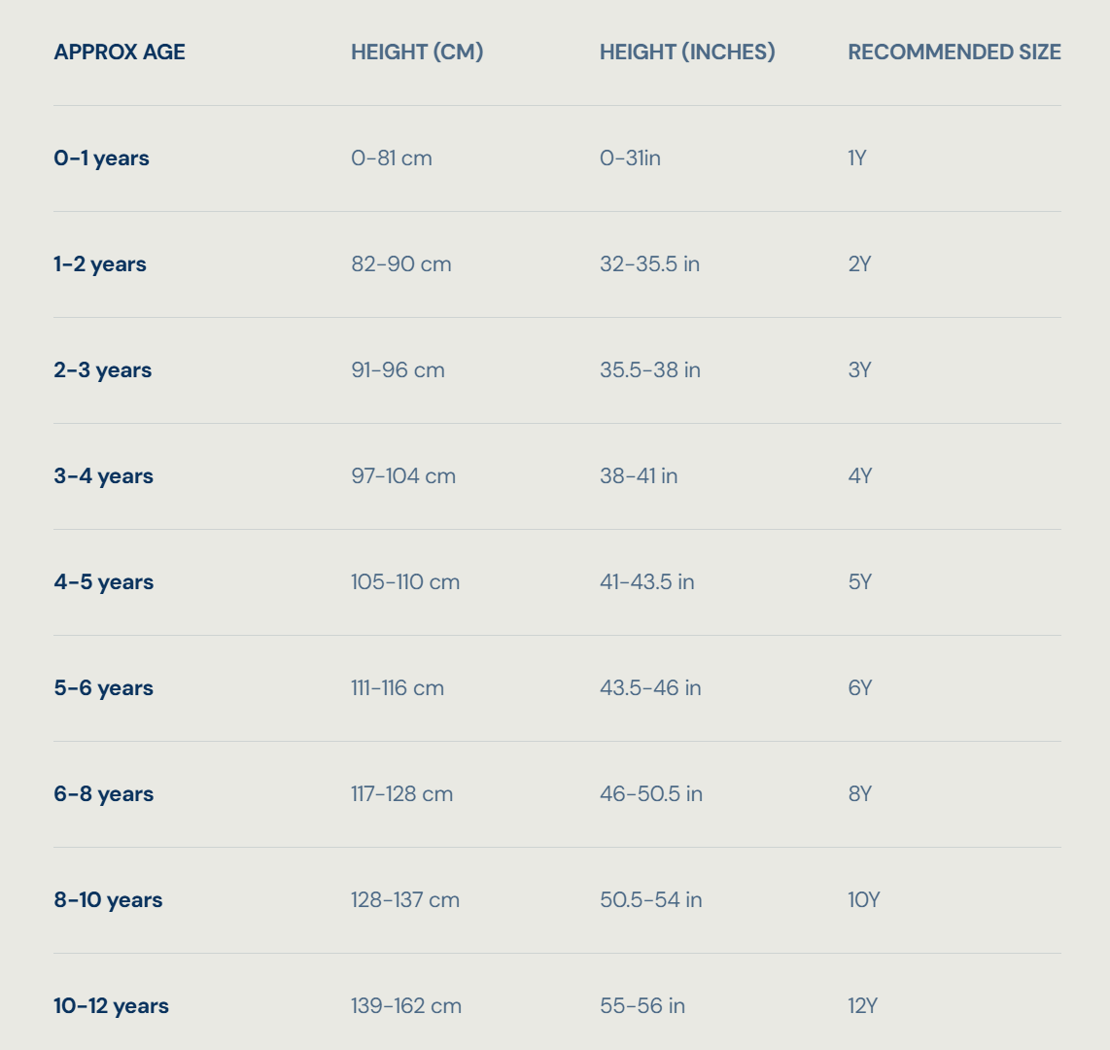Click the 82-90 cm height cell

pos(401,264)
